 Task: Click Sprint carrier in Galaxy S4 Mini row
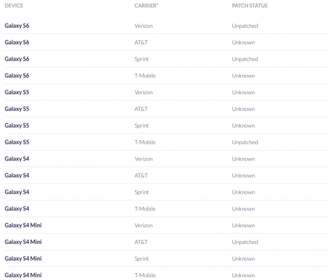pos(141,259)
